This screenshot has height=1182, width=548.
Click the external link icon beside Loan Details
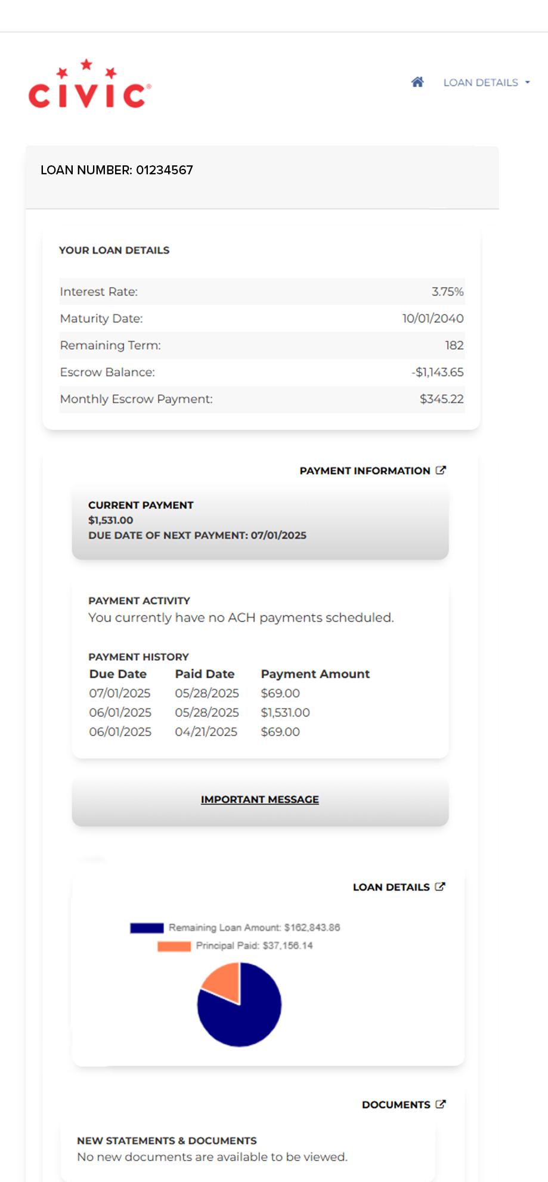(x=440, y=886)
